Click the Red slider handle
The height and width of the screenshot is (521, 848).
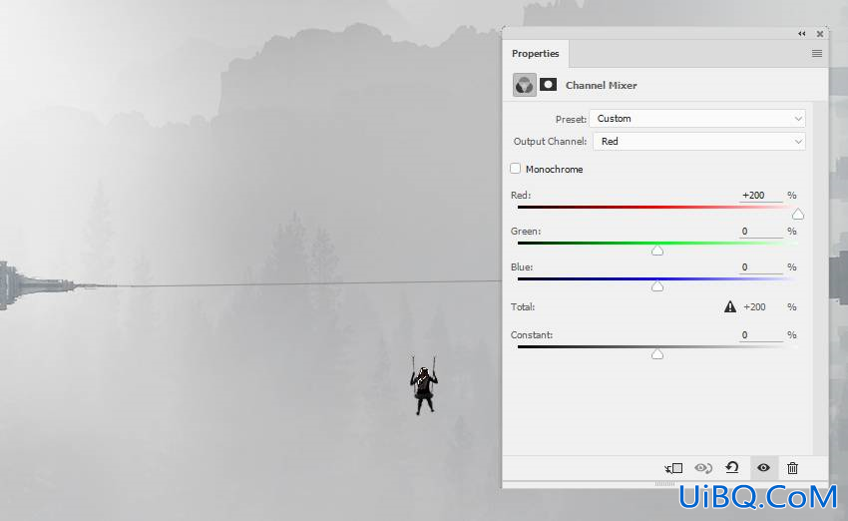(798, 215)
